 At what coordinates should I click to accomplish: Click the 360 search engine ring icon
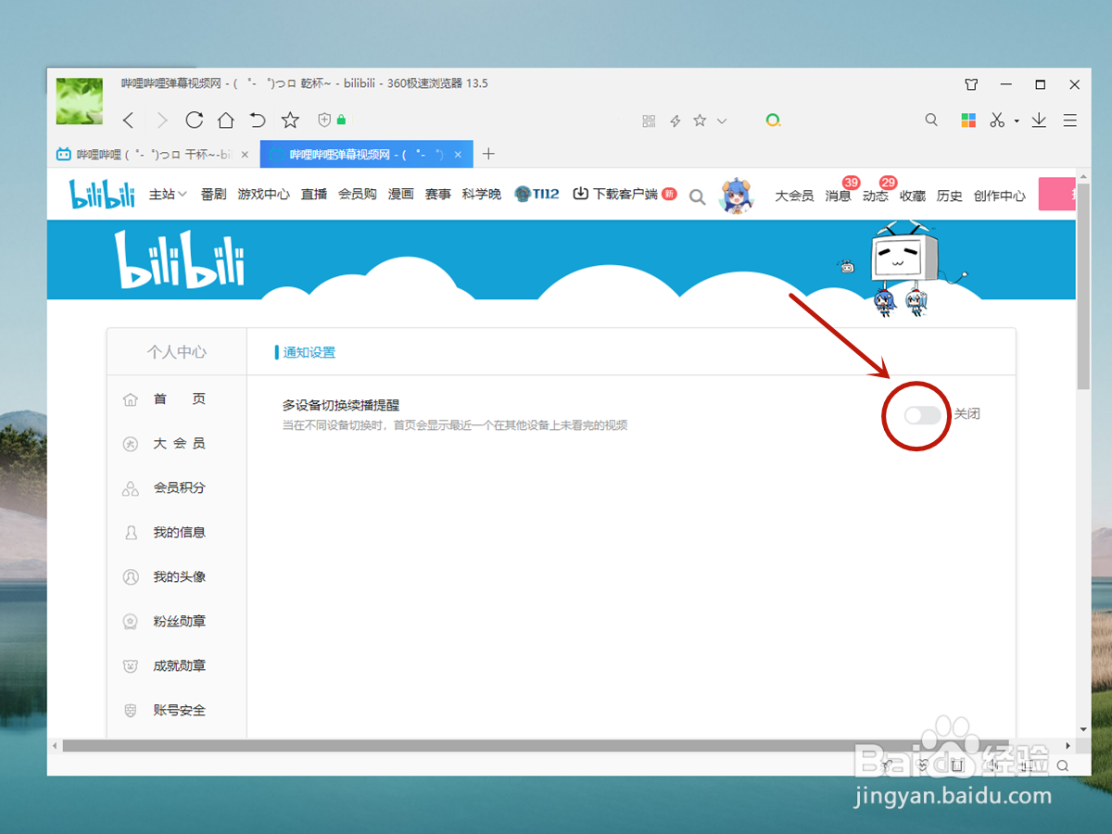point(773,120)
